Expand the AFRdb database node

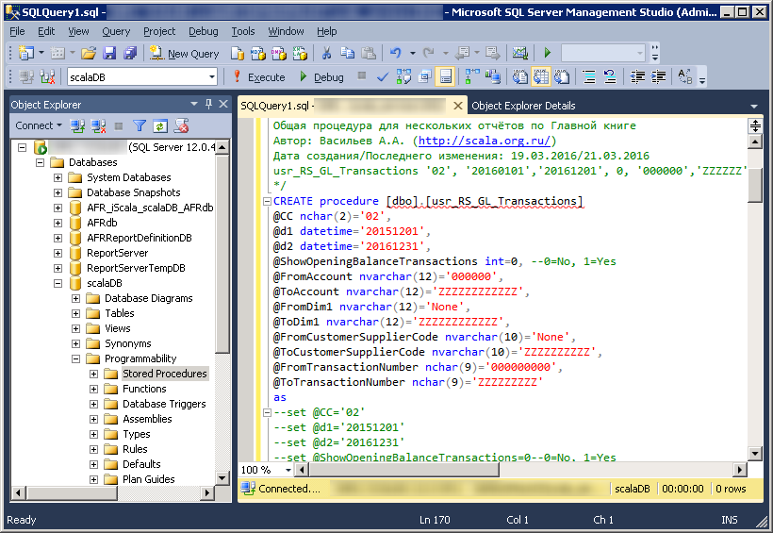58,223
